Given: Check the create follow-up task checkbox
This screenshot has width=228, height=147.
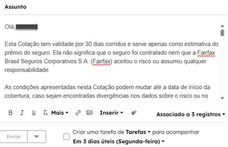Looking at the screenshot, I should pos(66,136).
